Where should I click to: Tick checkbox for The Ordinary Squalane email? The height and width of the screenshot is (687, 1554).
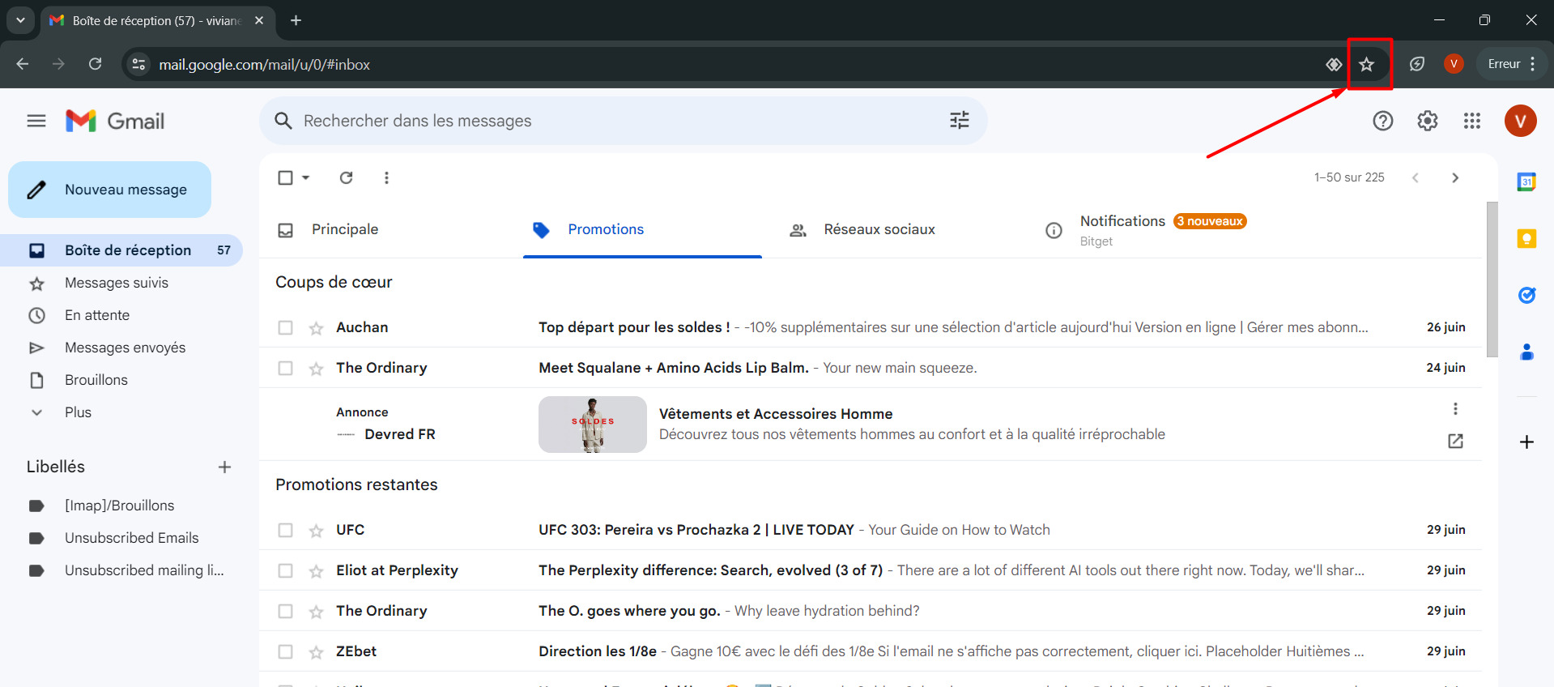coord(285,368)
